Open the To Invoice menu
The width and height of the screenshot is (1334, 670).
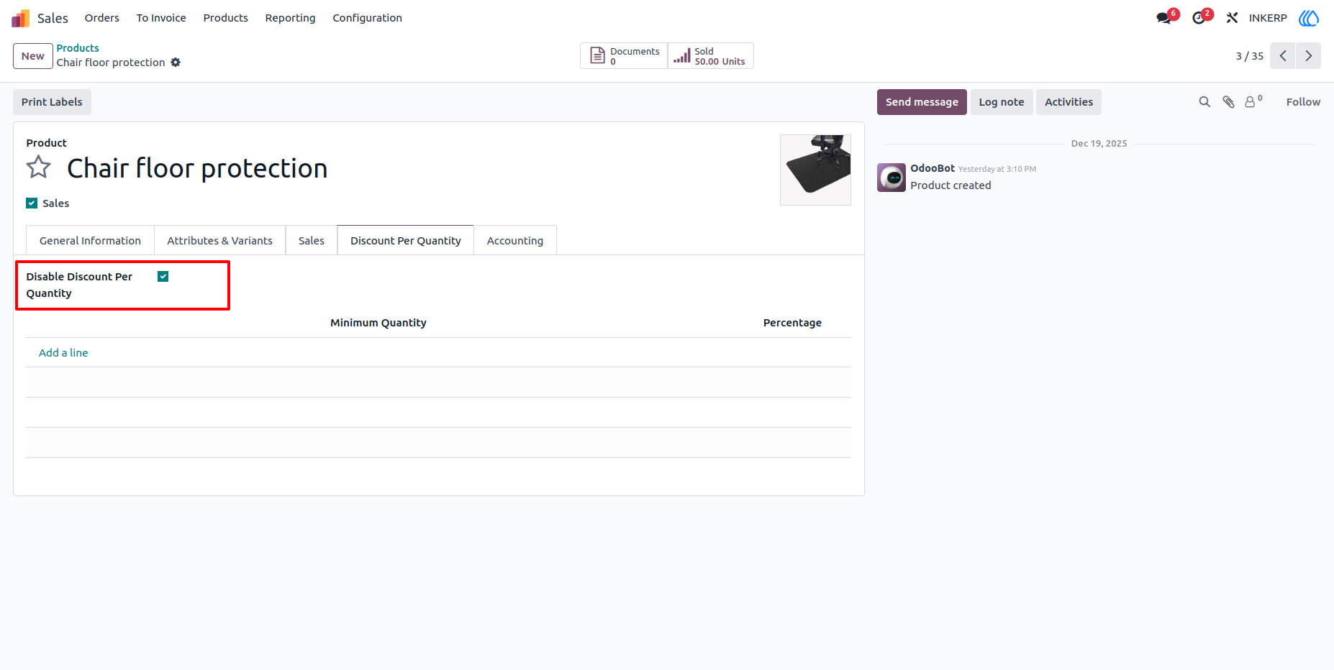(161, 18)
